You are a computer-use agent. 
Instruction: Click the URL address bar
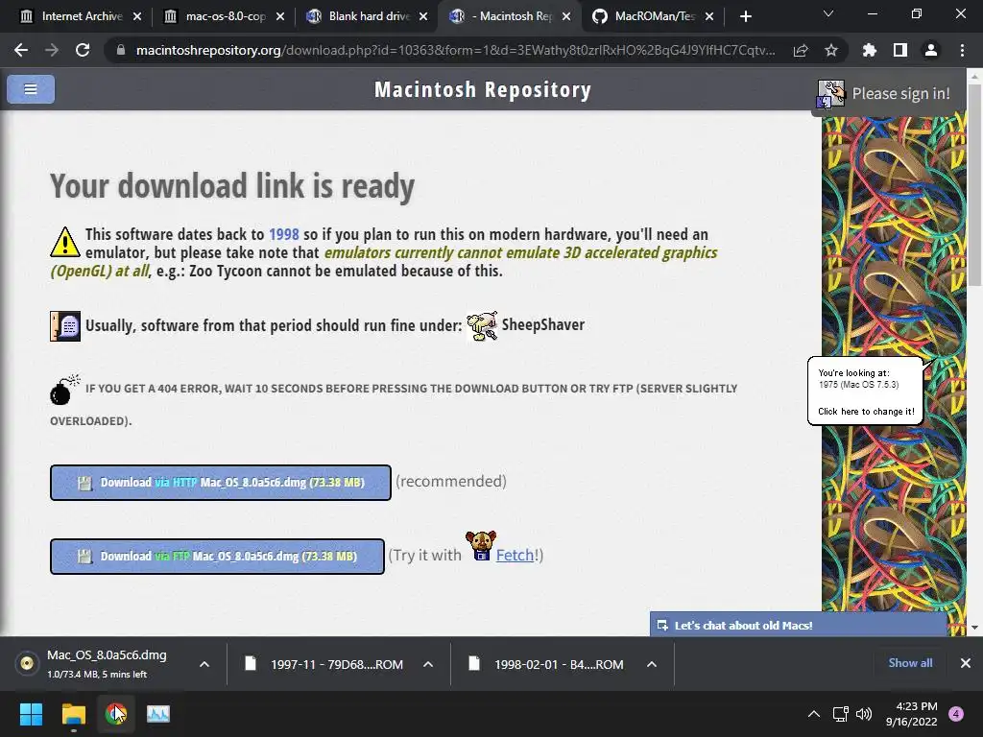coord(455,50)
